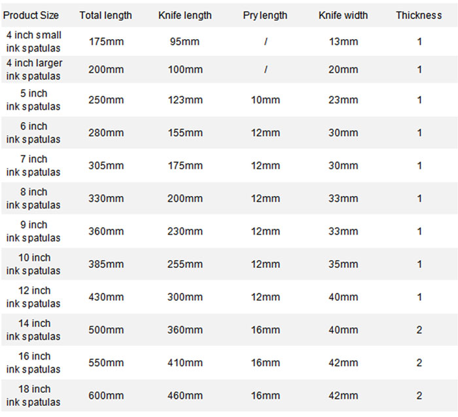Screen dimensions: 458x417
Task: Click the 10mm pry length cell
Action: pos(266,100)
